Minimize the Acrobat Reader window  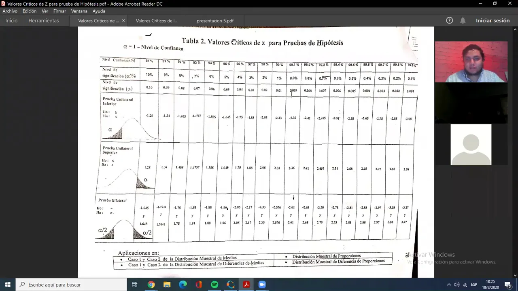pos(480,4)
